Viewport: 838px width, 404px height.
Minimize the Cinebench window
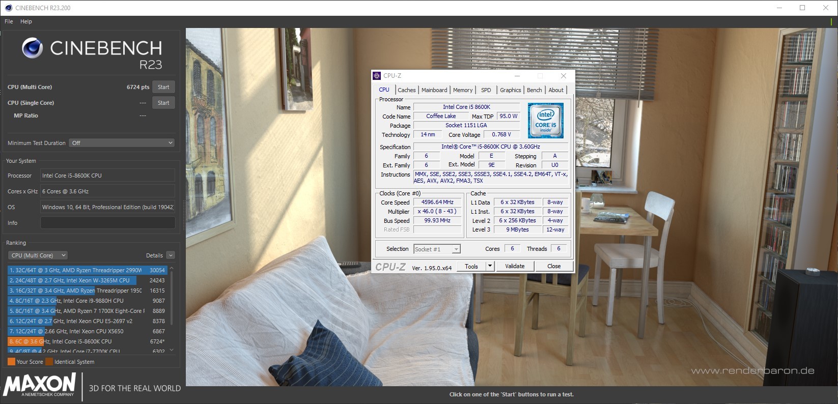pos(779,8)
